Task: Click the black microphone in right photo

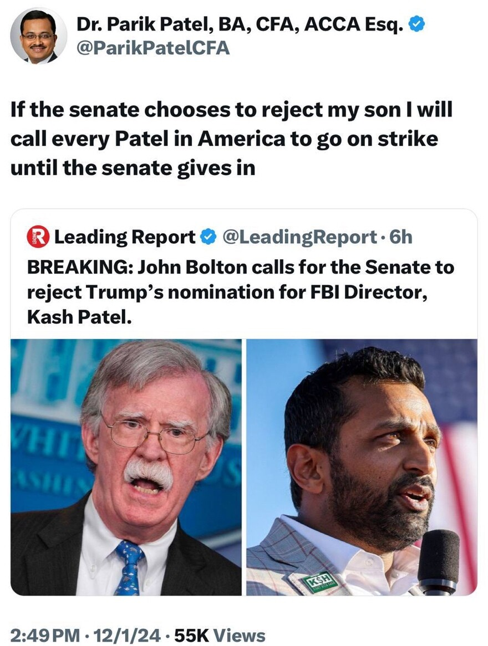Action: (438, 560)
